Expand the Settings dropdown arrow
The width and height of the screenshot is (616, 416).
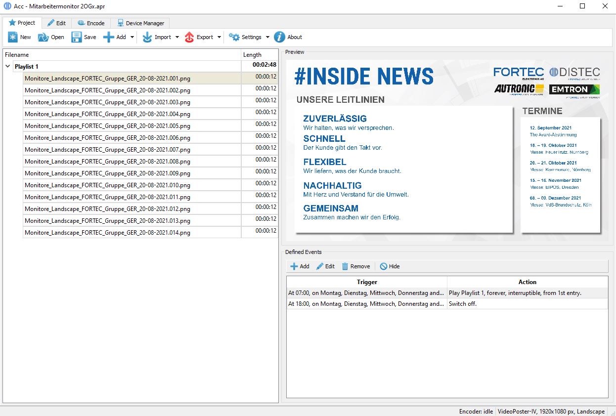coord(267,37)
